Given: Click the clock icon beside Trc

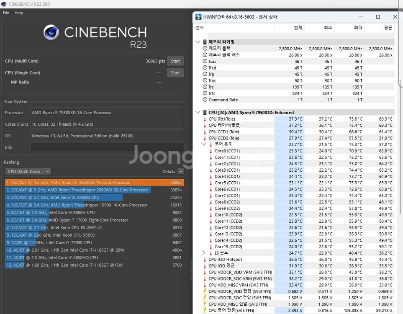Looking at the screenshot, I should pos(205,87).
